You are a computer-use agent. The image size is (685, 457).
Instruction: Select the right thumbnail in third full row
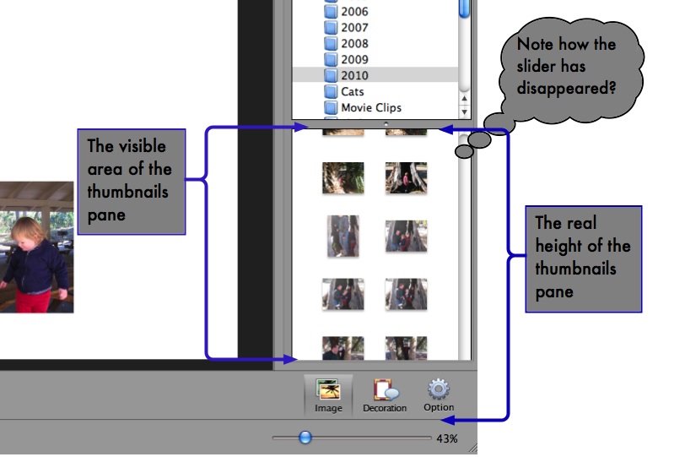tap(406, 294)
